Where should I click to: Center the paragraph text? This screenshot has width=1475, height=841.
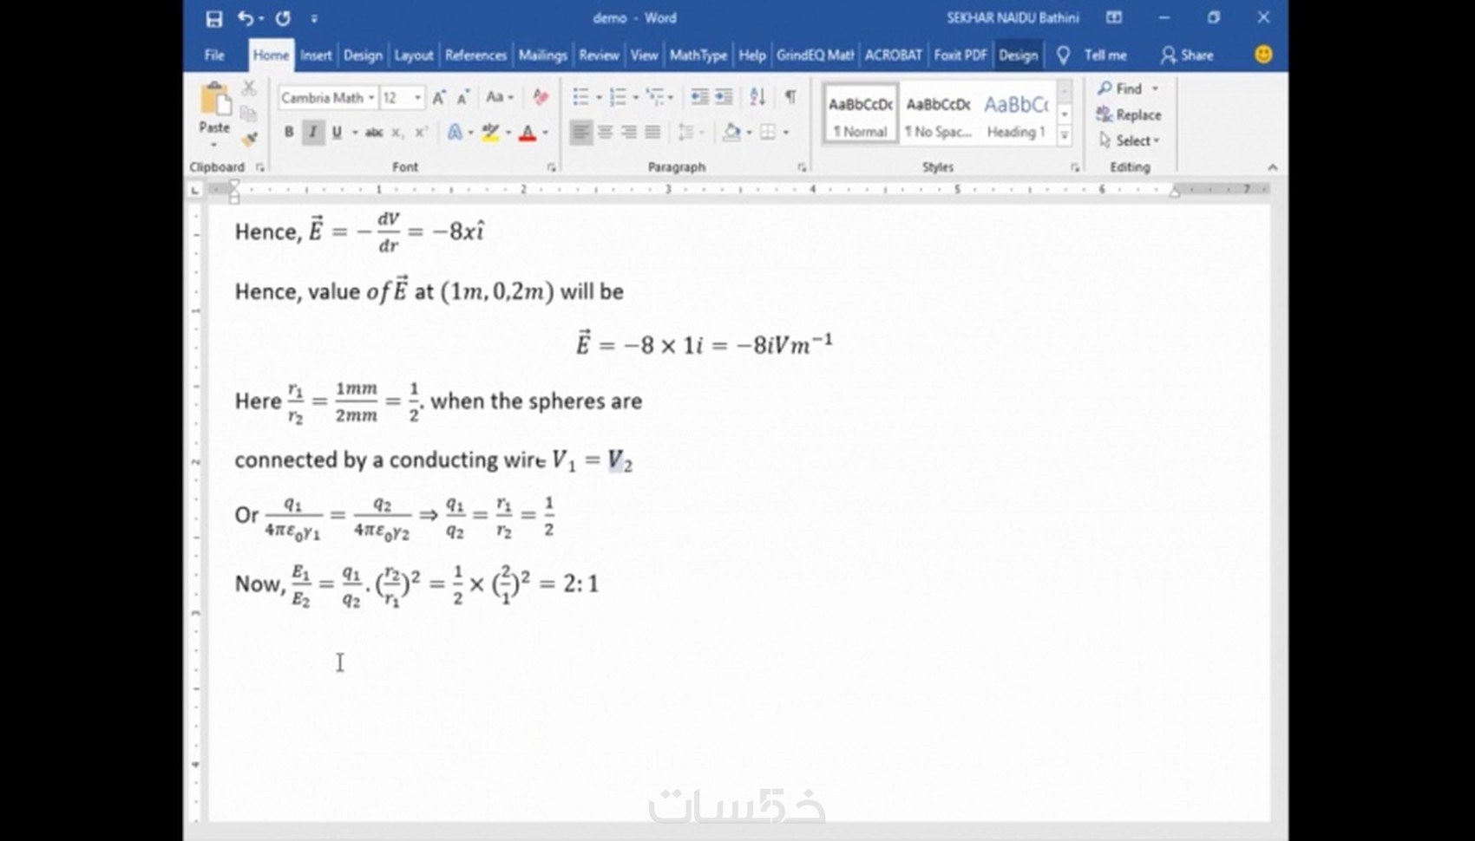[x=605, y=132]
